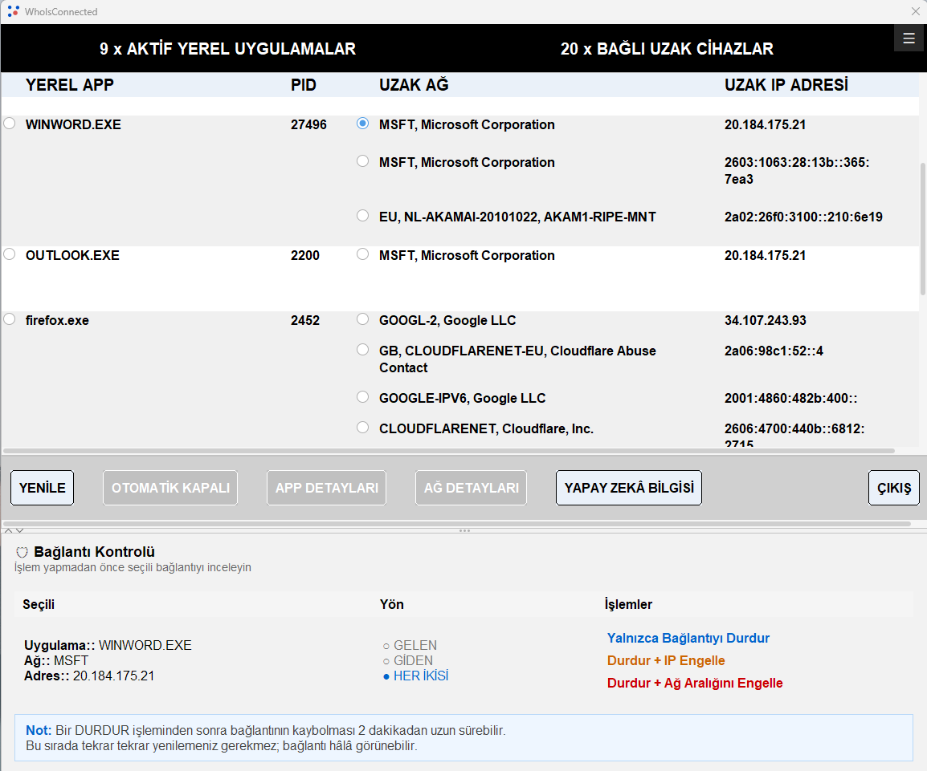927x771 pixels.
Task: Click PID 2200 of OUTLOOK.EXE
Action: (305, 256)
